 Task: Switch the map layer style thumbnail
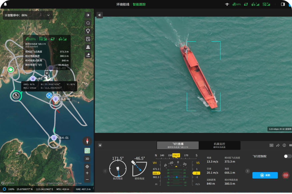coord(87,150)
